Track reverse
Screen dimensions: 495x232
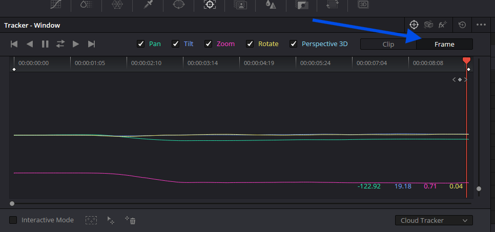coord(30,44)
